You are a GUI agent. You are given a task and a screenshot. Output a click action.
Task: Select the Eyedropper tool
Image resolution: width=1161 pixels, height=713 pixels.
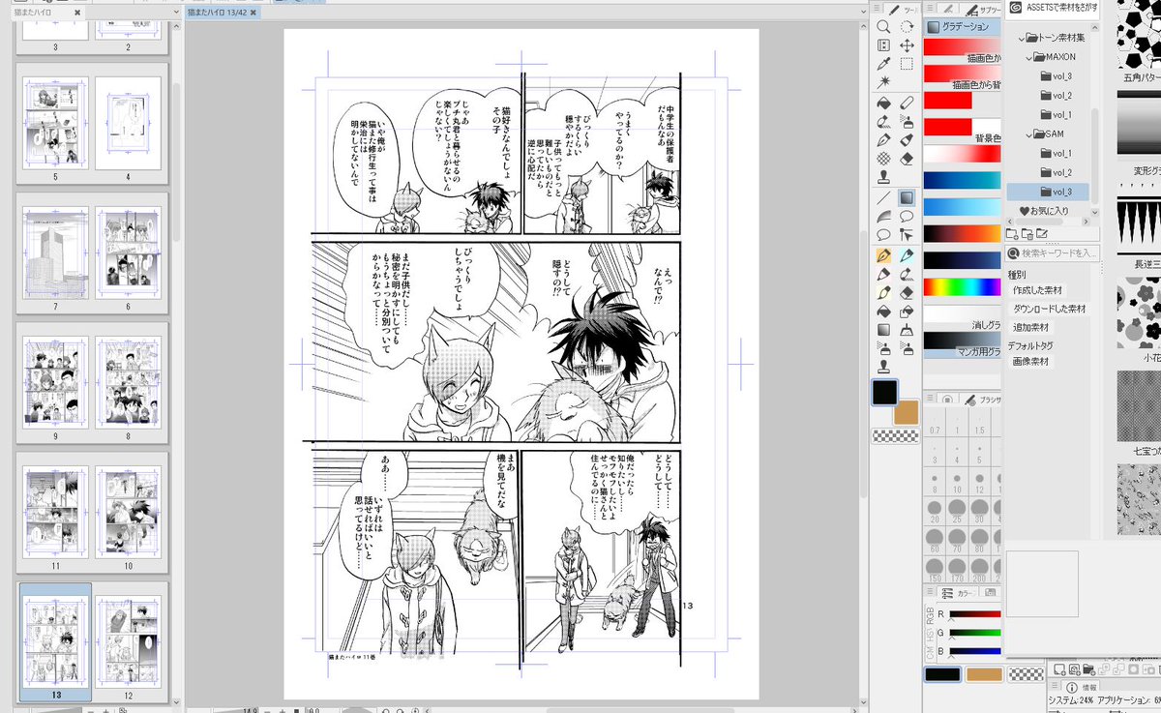tap(883, 64)
